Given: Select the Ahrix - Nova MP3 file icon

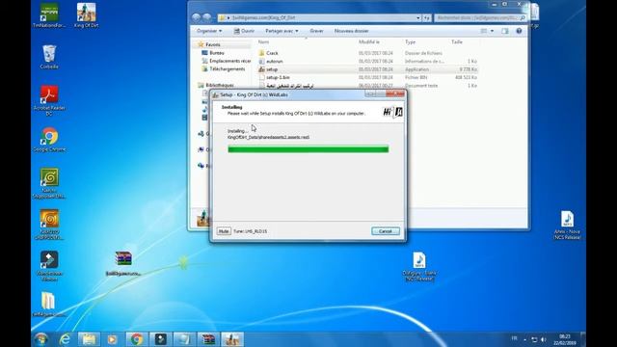Looking at the screenshot, I should (x=567, y=225).
